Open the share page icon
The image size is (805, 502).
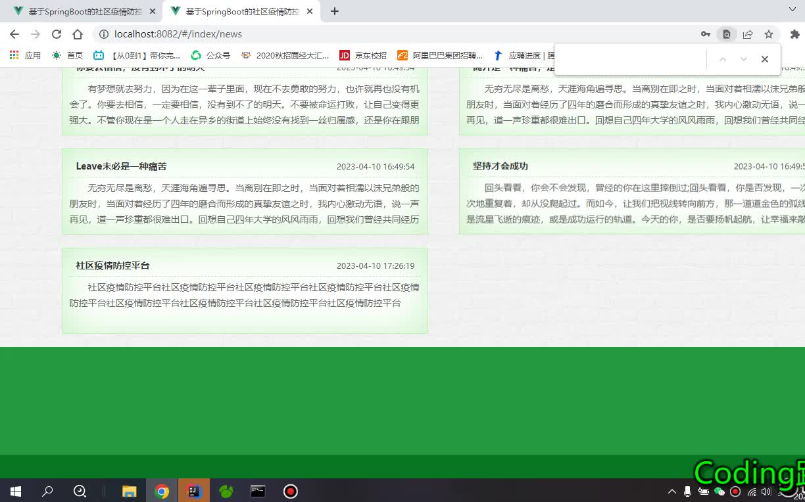click(x=748, y=34)
